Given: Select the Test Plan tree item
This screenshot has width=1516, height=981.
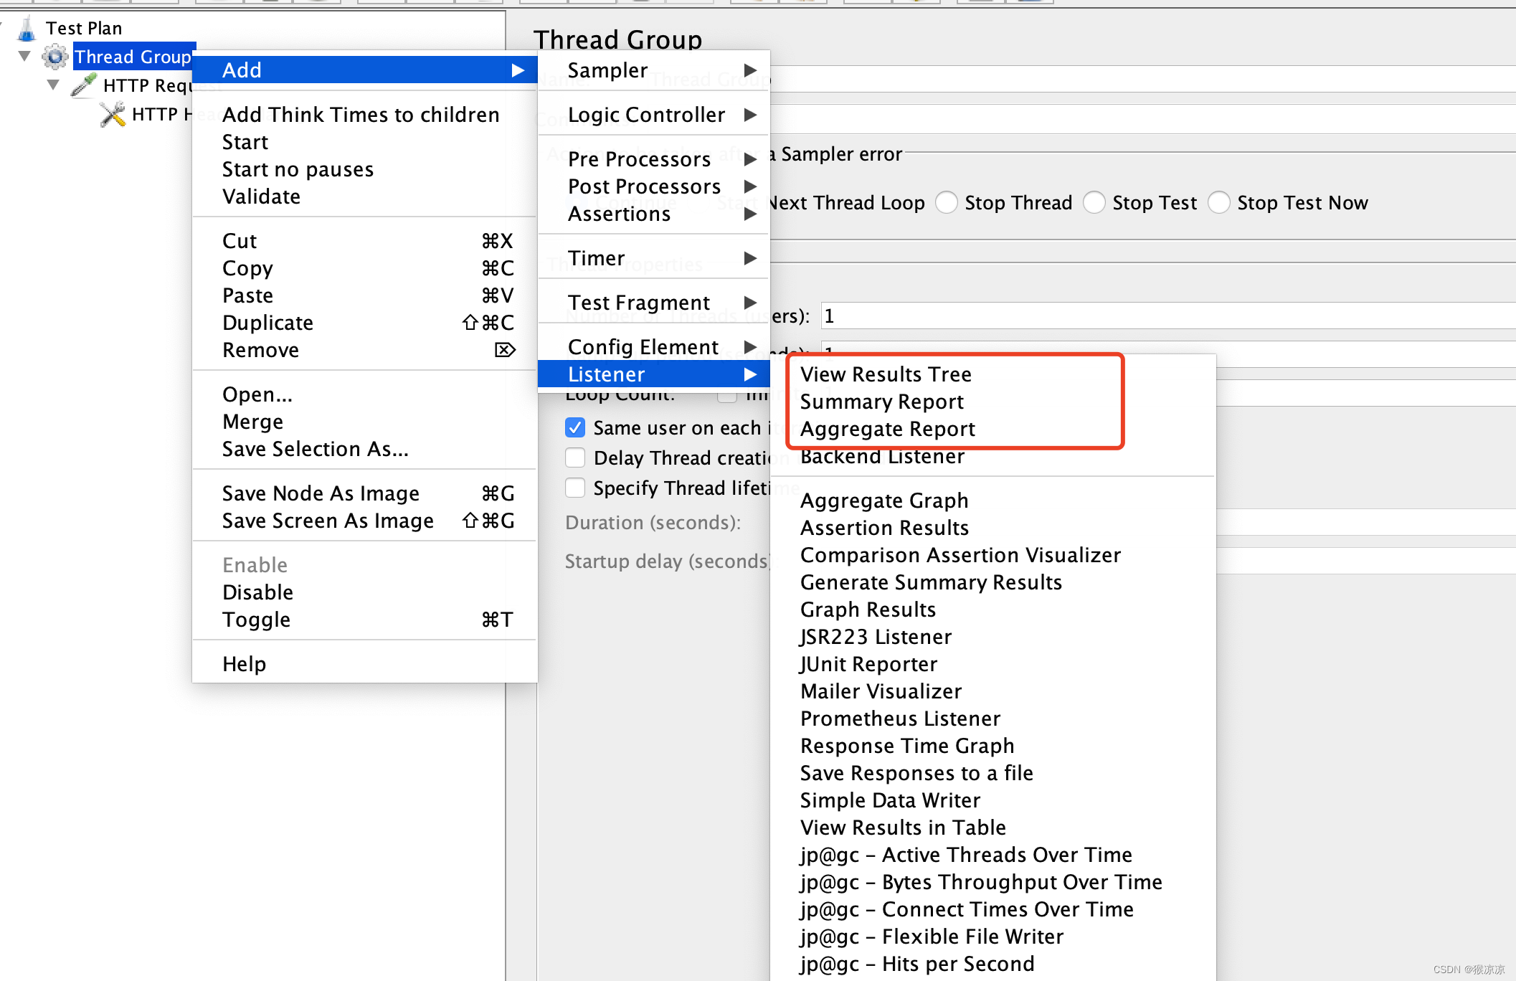Looking at the screenshot, I should (84, 28).
